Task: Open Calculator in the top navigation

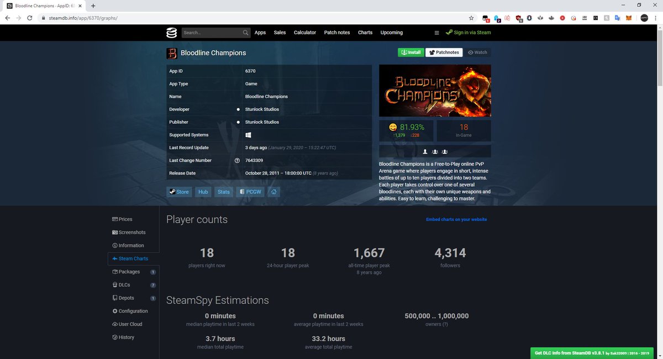Action: tap(305, 33)
